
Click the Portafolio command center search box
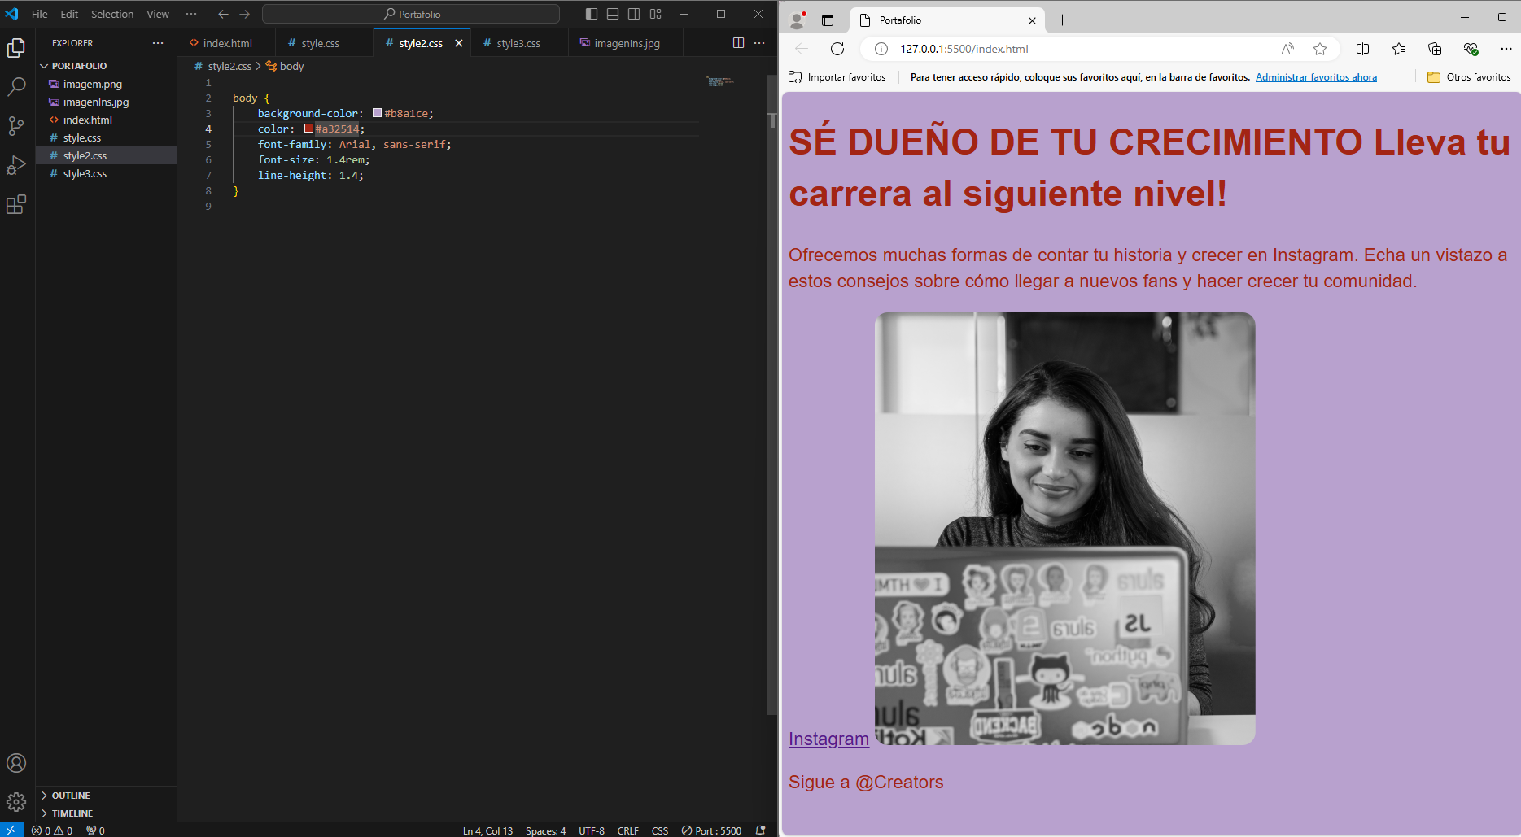[x=411, y=14]
